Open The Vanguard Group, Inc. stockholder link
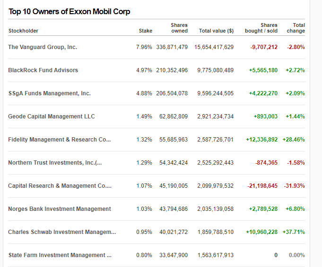This screenshot has height=267, width=322. click(x=43, y=47)
